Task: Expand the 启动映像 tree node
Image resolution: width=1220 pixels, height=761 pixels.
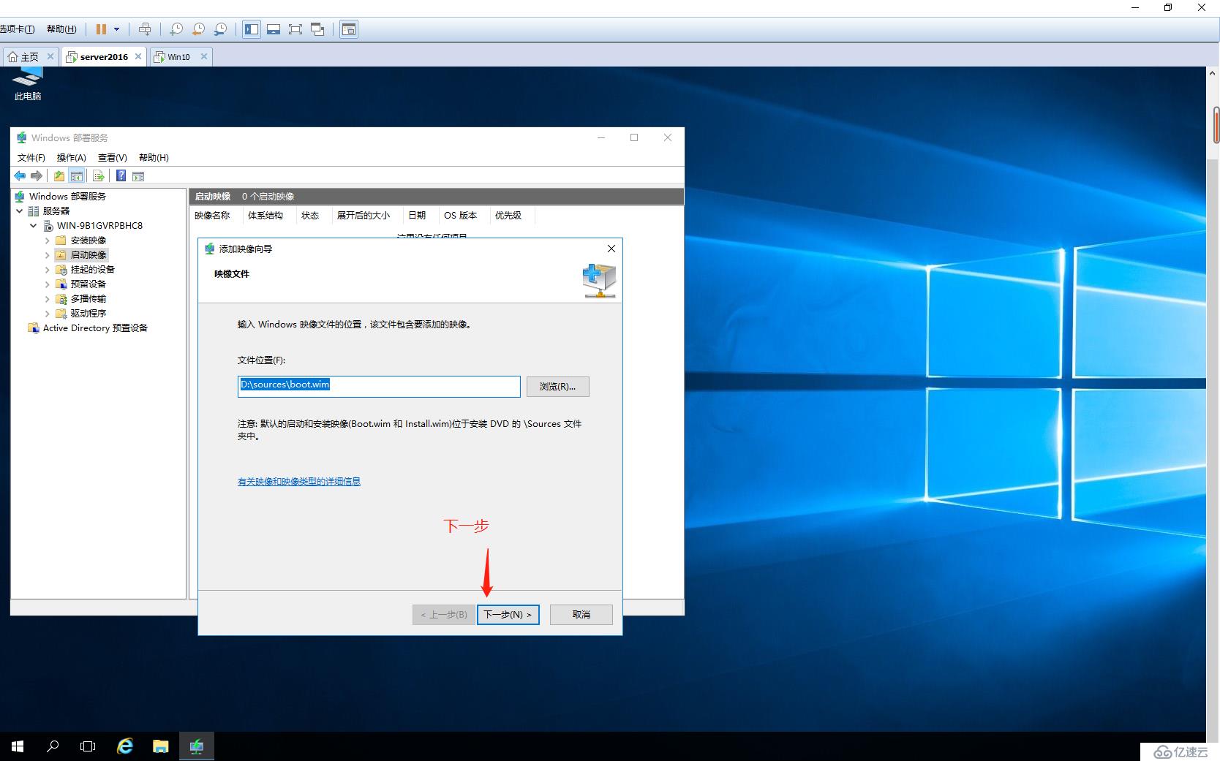Action: point(48,254)
